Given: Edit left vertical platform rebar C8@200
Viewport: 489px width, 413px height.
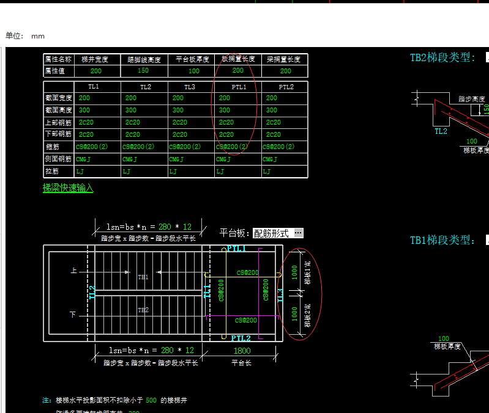Looking at the screenshot, I should point(221,290).
